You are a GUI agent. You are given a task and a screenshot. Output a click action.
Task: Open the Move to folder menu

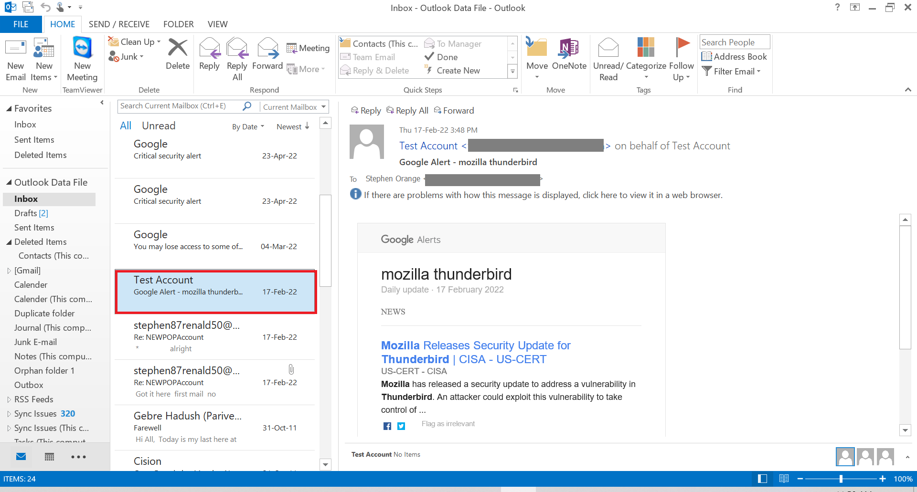click(537, 60)
